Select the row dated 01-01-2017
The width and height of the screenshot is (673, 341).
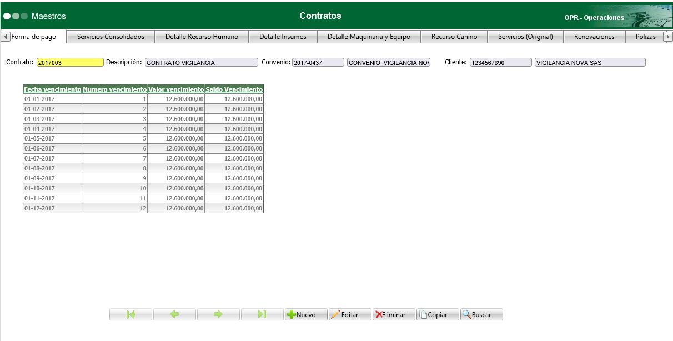click(x=143, y=99)
